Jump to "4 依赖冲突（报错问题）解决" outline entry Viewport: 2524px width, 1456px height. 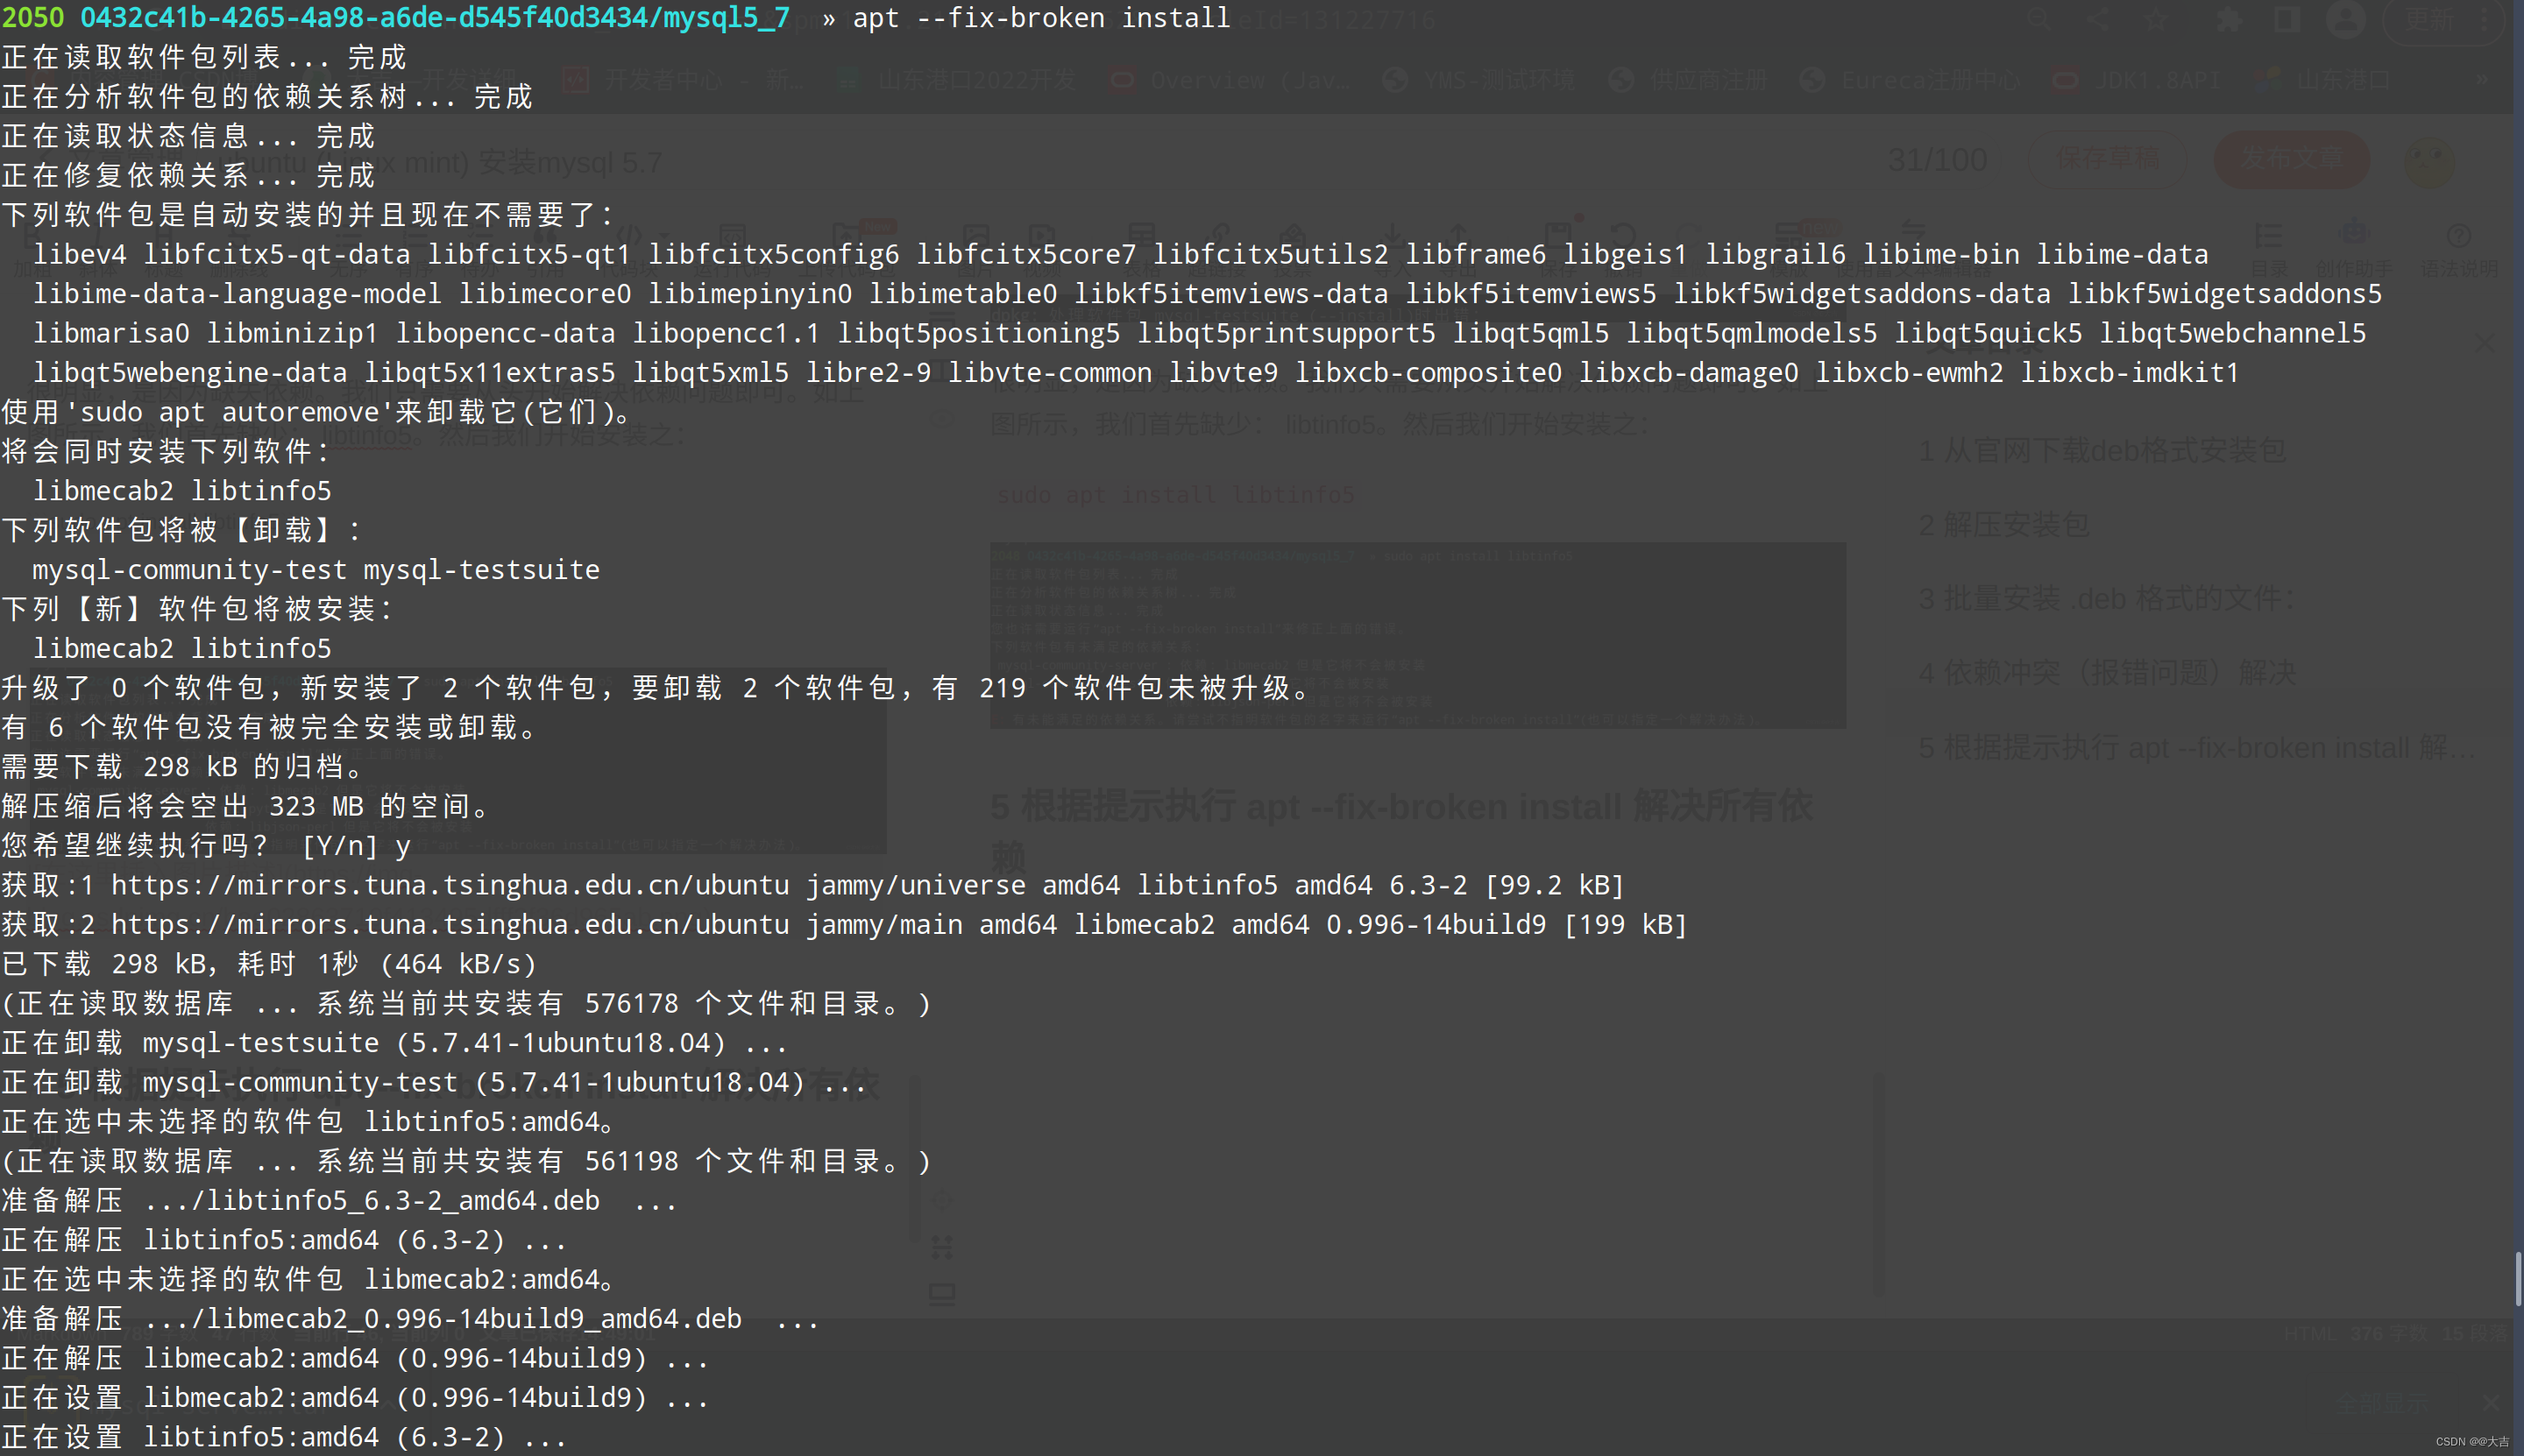[2106, 673]
